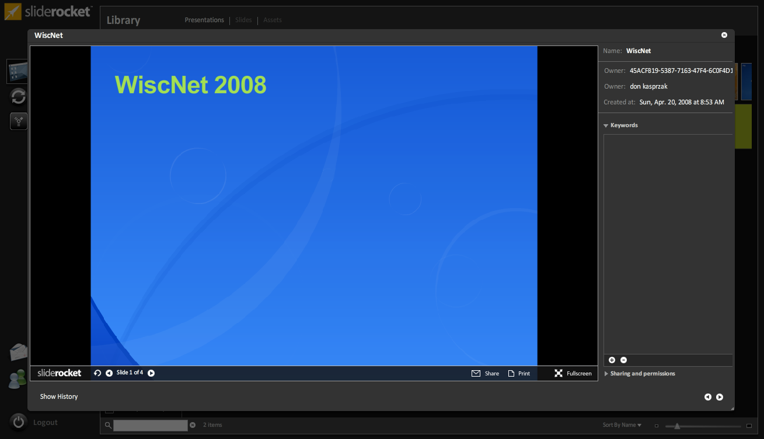Click the Print page icon
Viewport: 764px width, 439px height.
click(x=511, y=373)
